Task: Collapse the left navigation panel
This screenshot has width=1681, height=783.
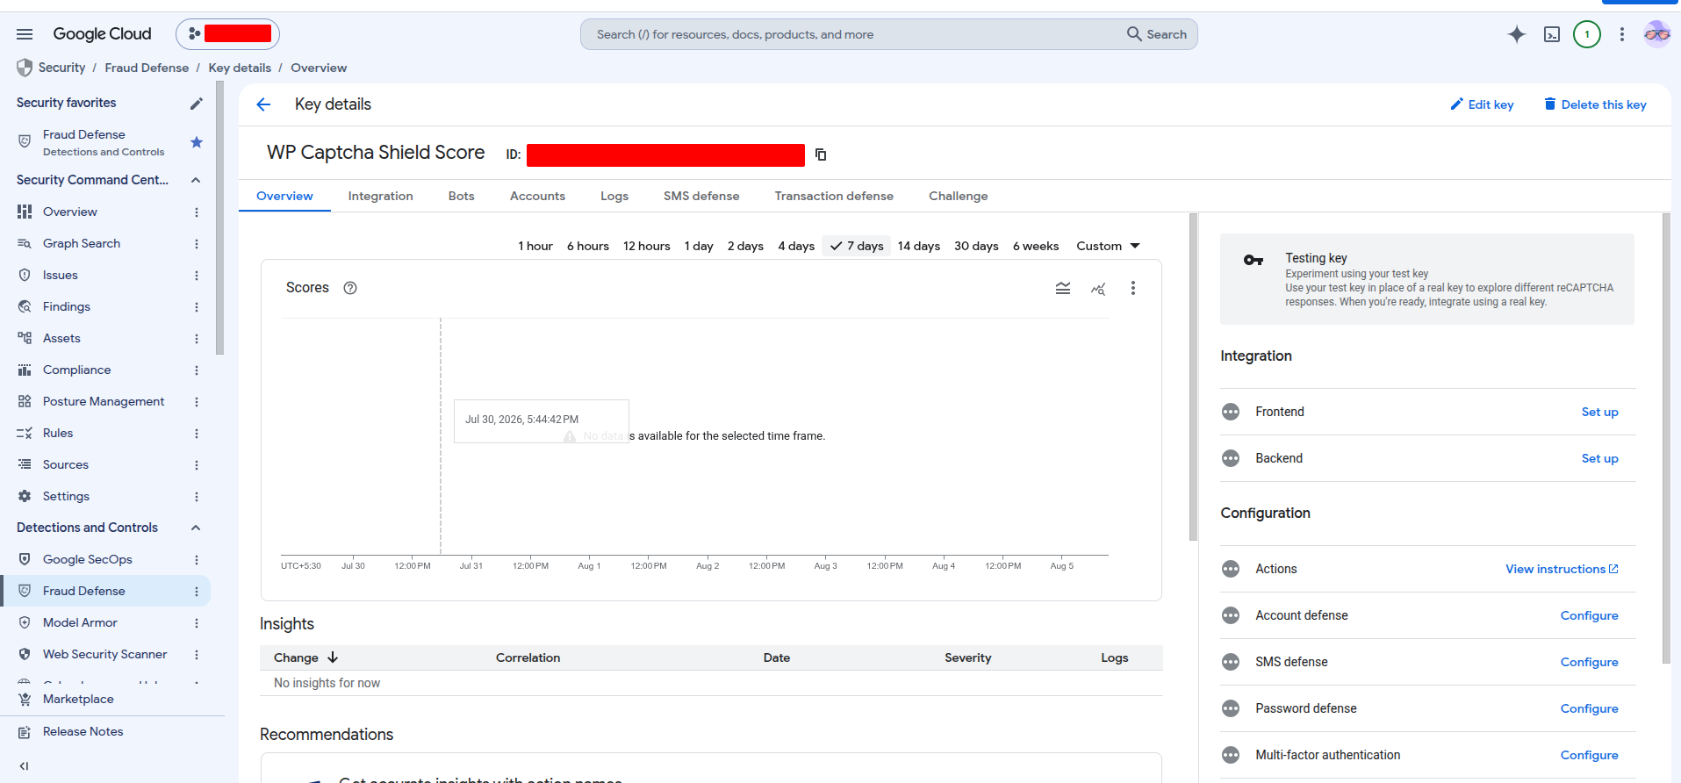Action: 24,766
